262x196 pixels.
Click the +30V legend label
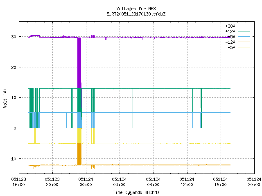(230, 26)
